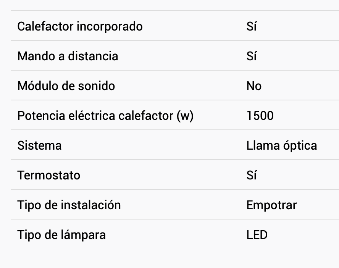The image size is (339, 268).
Task: Click the 'Tipo de lámpara' label
Action: [x=61, y=235]
